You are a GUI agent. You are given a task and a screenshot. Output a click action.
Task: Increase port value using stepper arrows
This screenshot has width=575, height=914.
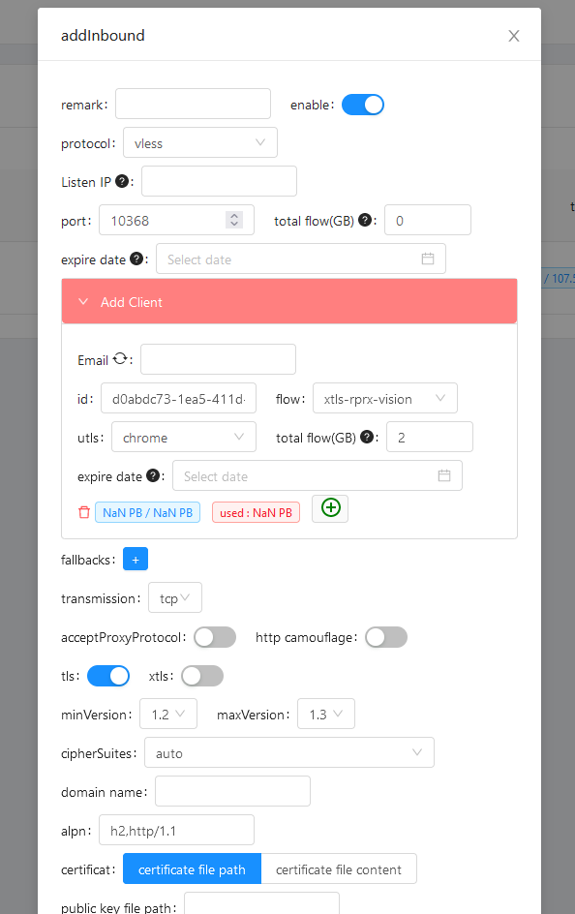coord(234,216)
